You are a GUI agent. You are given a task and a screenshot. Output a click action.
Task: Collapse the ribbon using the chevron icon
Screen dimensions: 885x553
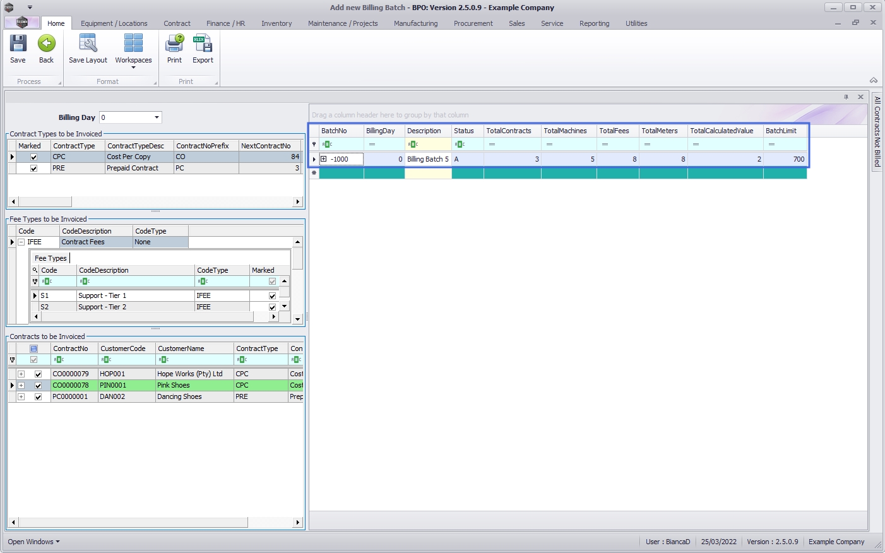coord(874,80)
